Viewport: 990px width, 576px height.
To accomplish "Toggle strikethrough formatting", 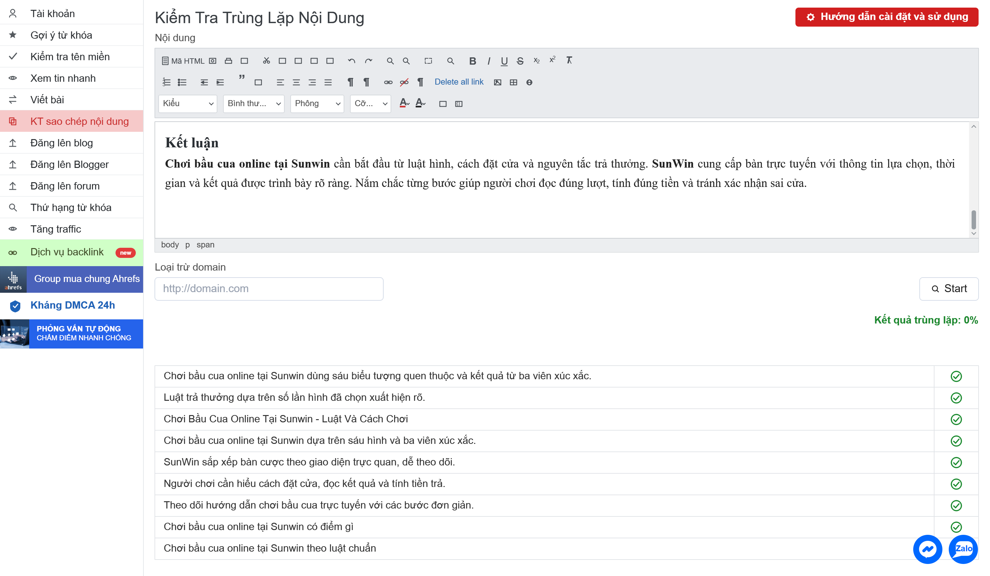I will tap(520, 61).
